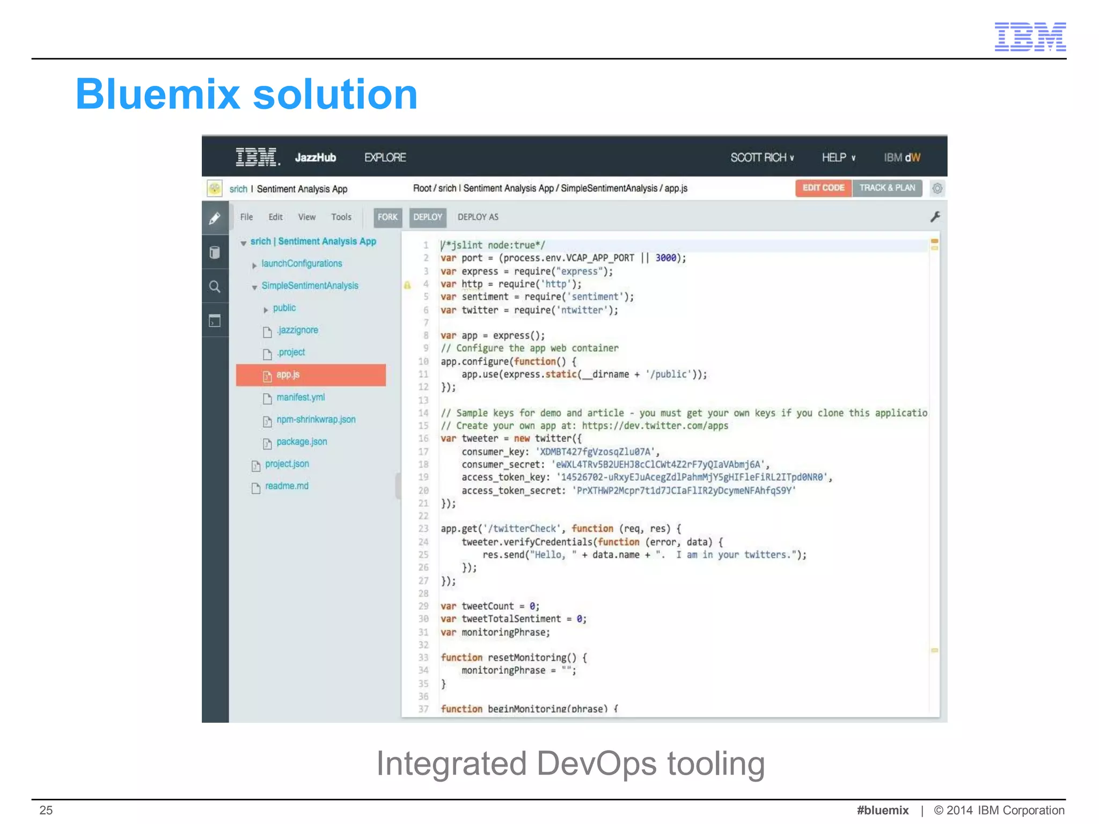Viewport: 1099px width, 824px height.
Task: Click the npm-shrinkwrap.json file icon
Action: (267, 421)
